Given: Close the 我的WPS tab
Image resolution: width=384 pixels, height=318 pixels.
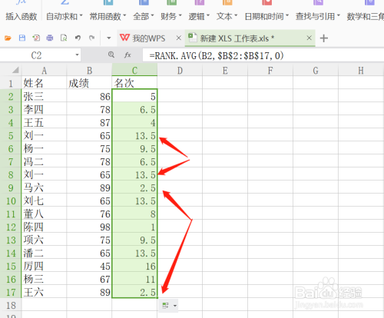Looking at the screenshot, I should (x=179, y=38).
